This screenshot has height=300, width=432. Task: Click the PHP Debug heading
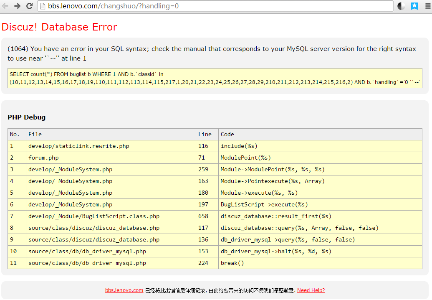coord(26,117)
